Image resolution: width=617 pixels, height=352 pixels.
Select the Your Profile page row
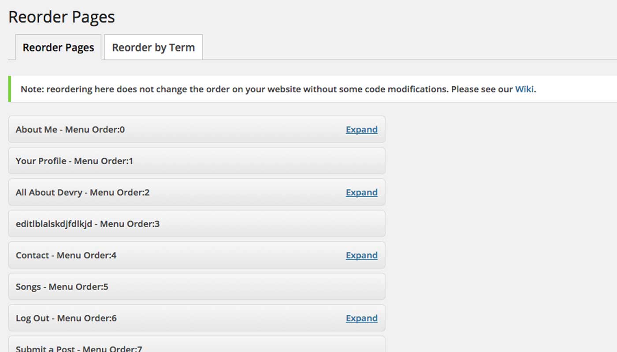pos(176,161)
